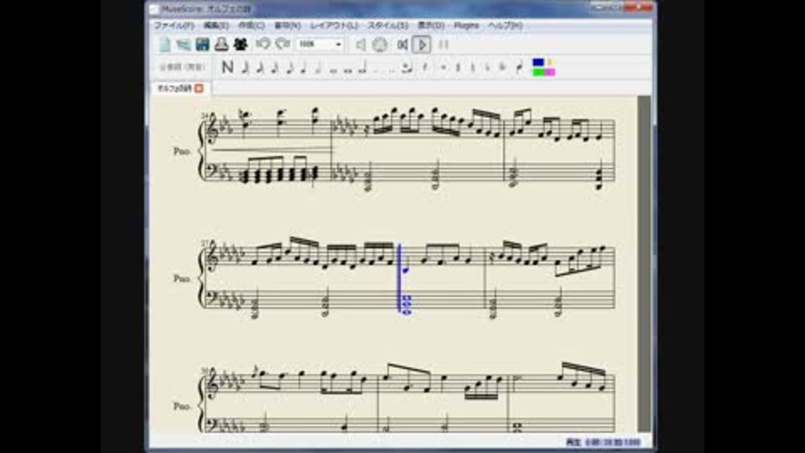Select the half note duration
805x453 pixels.
(x=319, y=67)
